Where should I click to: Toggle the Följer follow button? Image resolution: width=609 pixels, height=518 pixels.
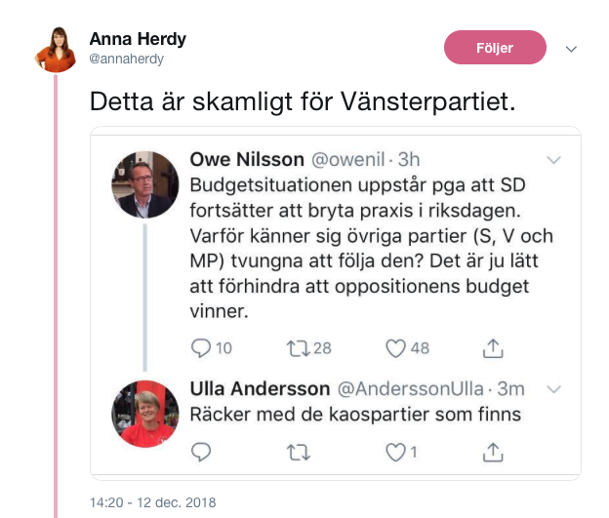click(494, 48)
